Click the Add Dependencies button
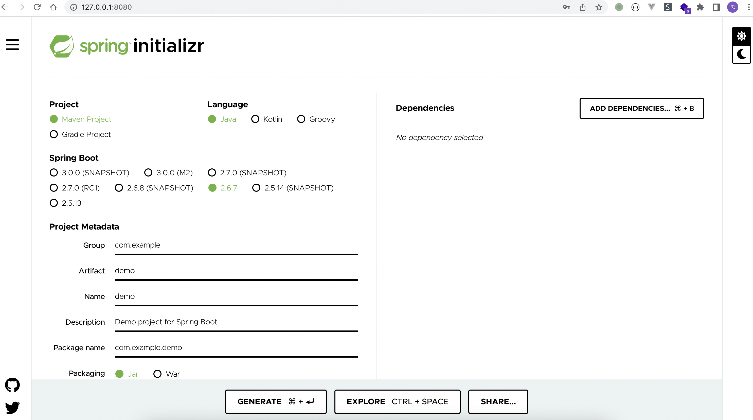Screen dimensions: 753x420 pos(642,108)
